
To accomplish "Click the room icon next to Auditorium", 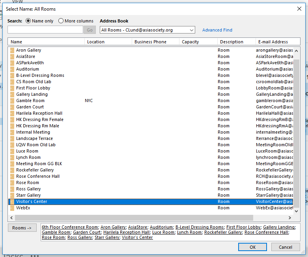I will click(12, 69).
